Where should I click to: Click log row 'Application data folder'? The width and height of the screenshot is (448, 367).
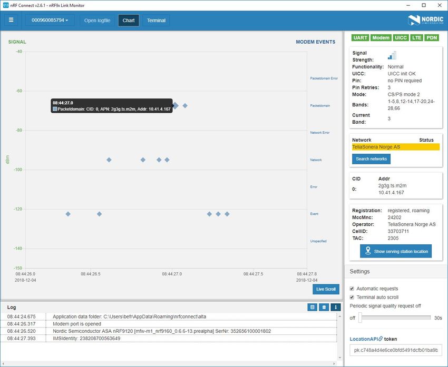coord(169,316)
